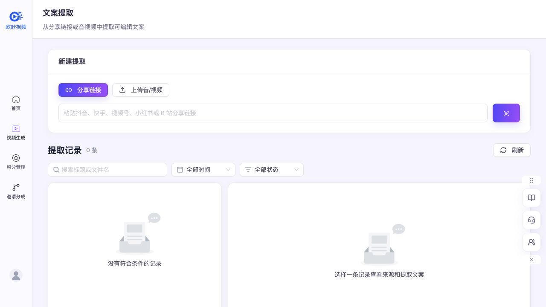This screenshot has height=307, width=546.
Task: Open 积分管理 in the sidebar
Action: point(16,162)
